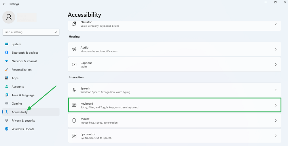
Task: Click the Time & language globe icon
Action: pos(7,95)
